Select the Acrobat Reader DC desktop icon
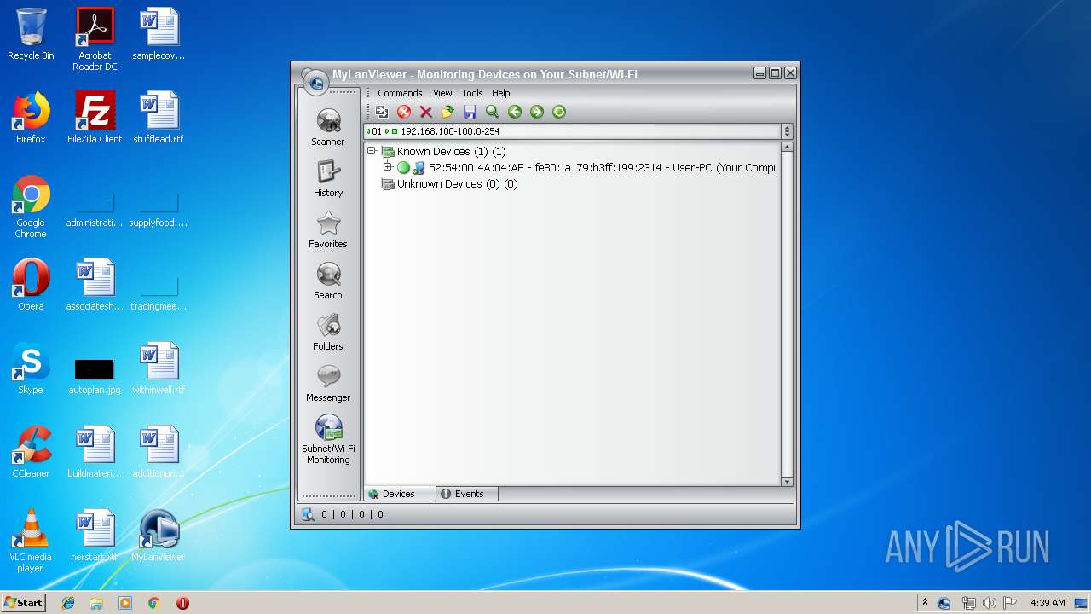This screenshot has height=614, width=1091. tap(95, 39)
